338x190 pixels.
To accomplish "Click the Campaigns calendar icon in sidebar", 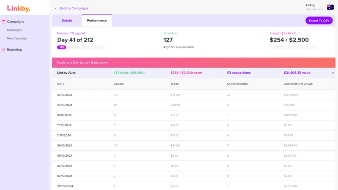I will pos(3,22).
